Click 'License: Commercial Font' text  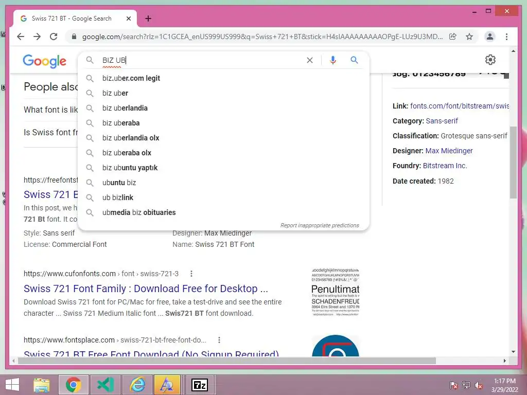click(65, 244)
